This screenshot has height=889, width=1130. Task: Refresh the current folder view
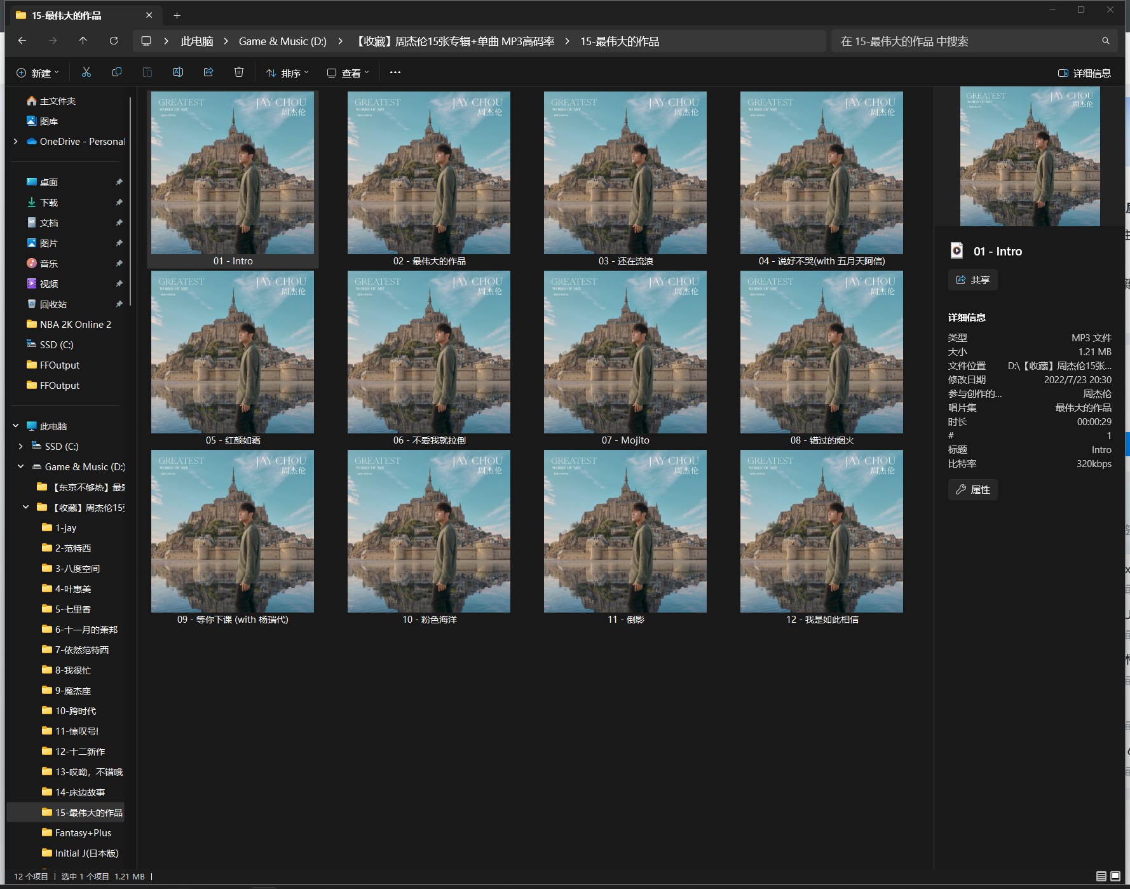pos(114,41)
